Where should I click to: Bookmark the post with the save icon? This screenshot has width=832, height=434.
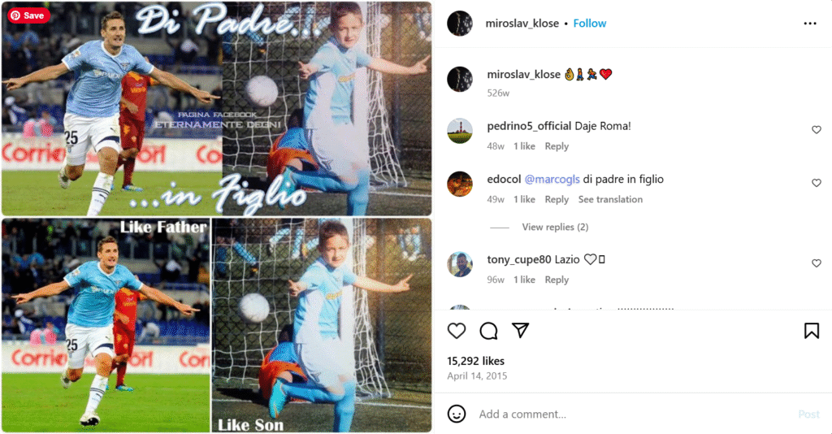coord(812,331)
